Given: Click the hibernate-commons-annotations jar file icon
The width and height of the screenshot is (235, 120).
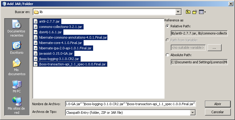Looking at the screenshot, I should [x=36, y=37].
